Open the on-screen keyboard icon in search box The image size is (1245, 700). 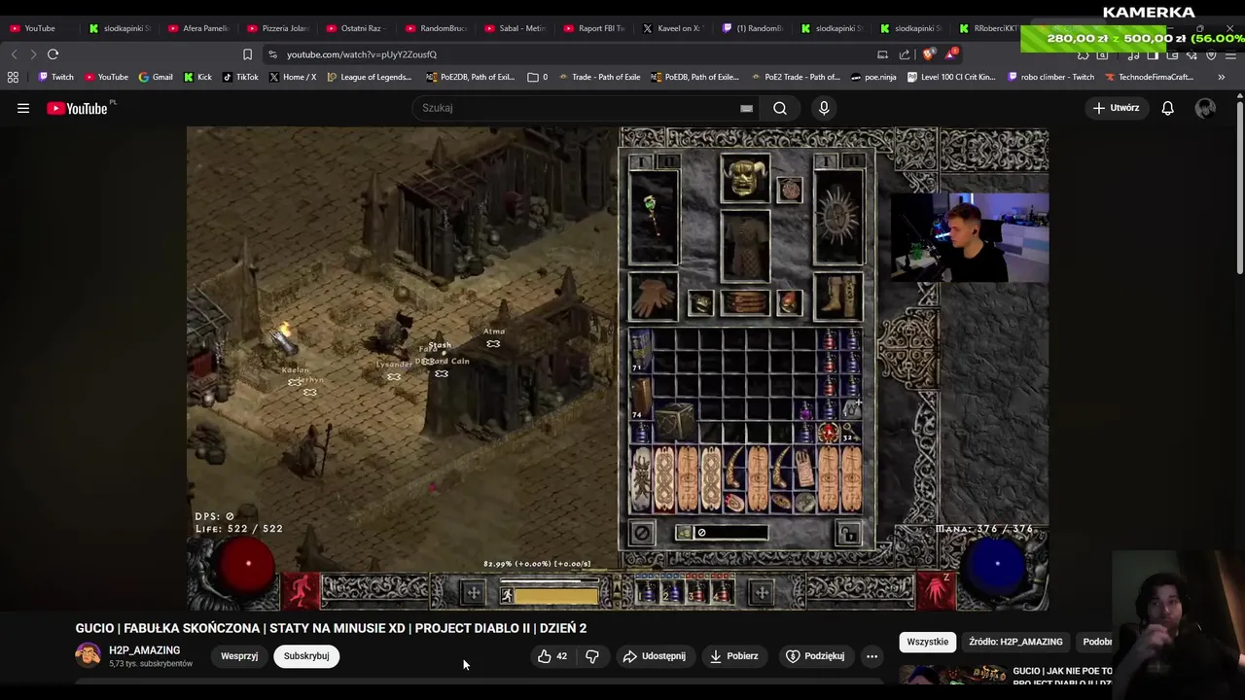click(x=746, y=108)
